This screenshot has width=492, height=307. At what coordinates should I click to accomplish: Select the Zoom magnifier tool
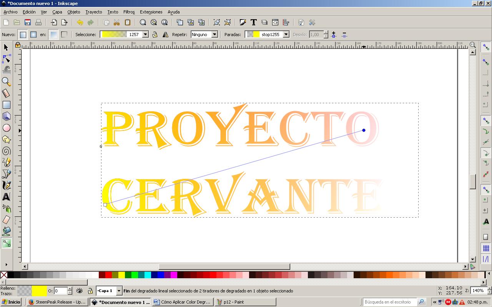[x=6, y=82]
